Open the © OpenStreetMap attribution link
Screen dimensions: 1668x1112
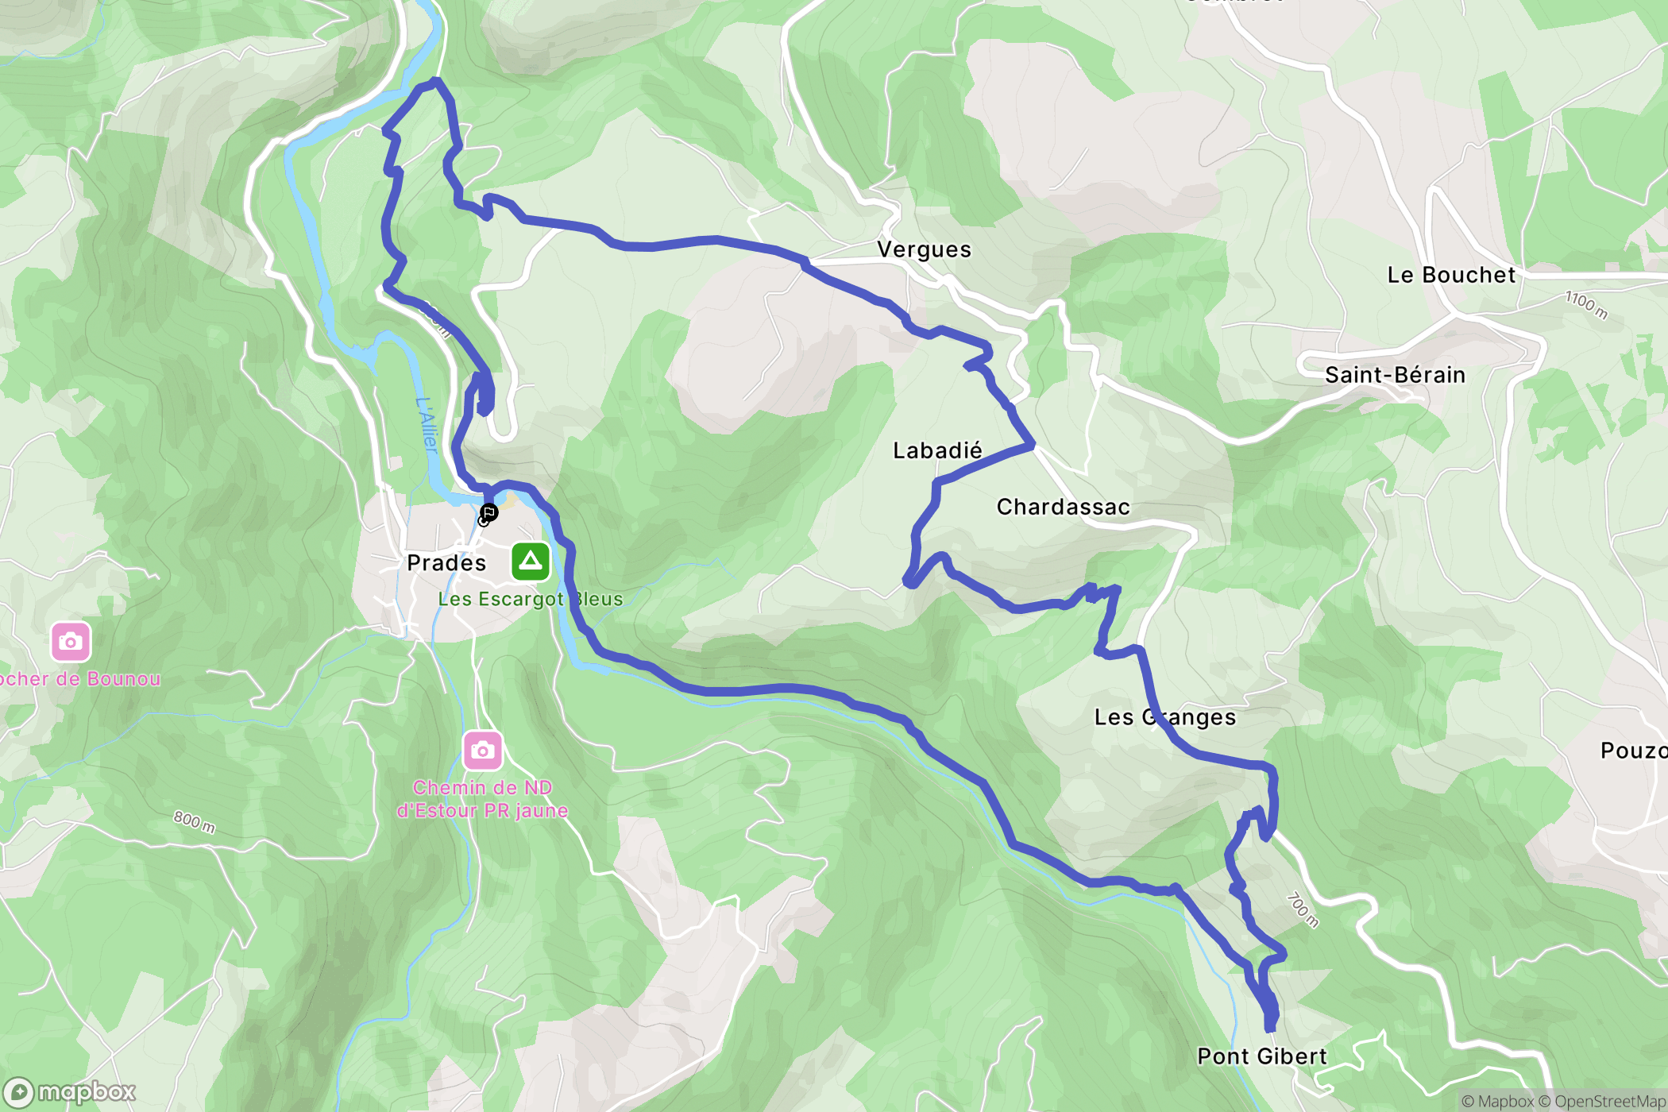coord(1602,1101)
